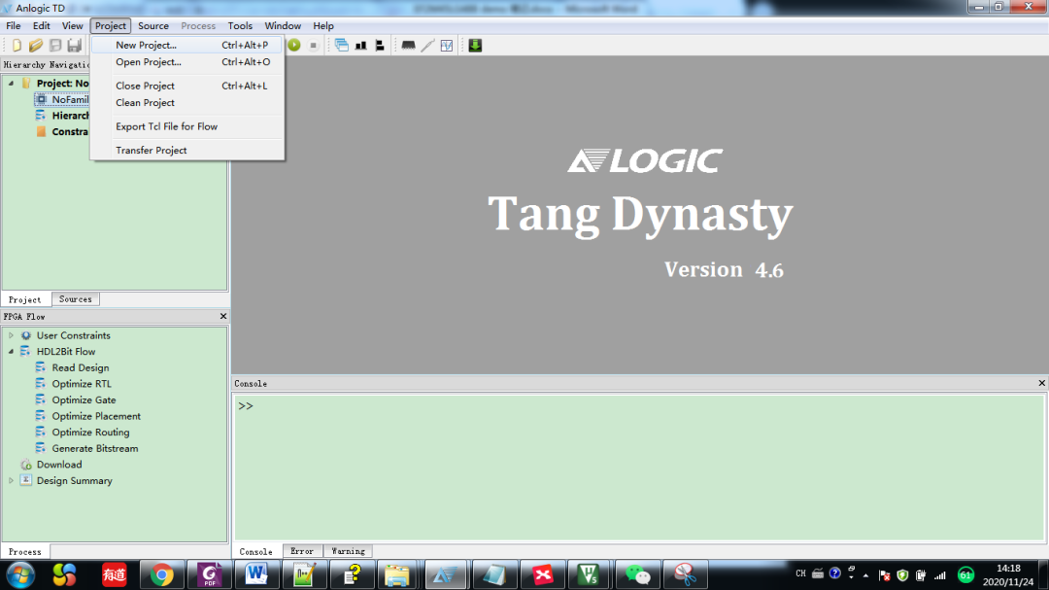The height and width of the screenshot is (590, 1049).
Task: Click Transfer Project menu entry
Action: click(x=151, y=151)
